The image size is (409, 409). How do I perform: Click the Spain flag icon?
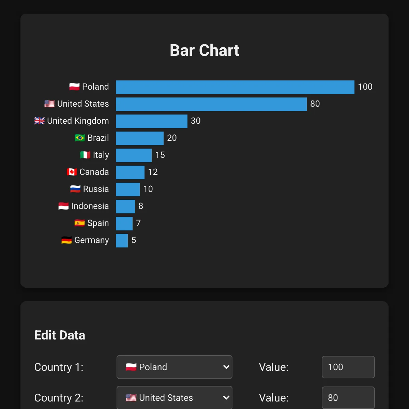79,223
